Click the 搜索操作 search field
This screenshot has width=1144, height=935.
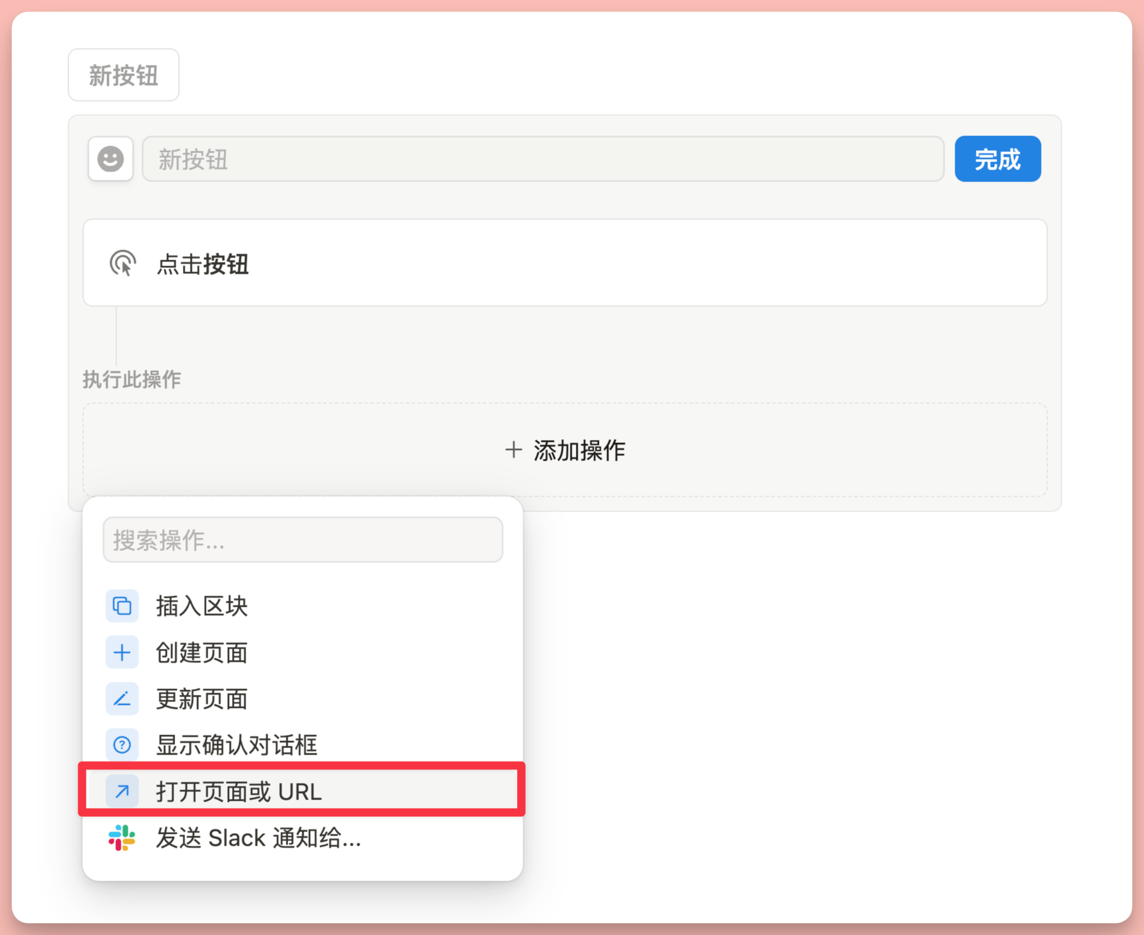pos(302,539)
